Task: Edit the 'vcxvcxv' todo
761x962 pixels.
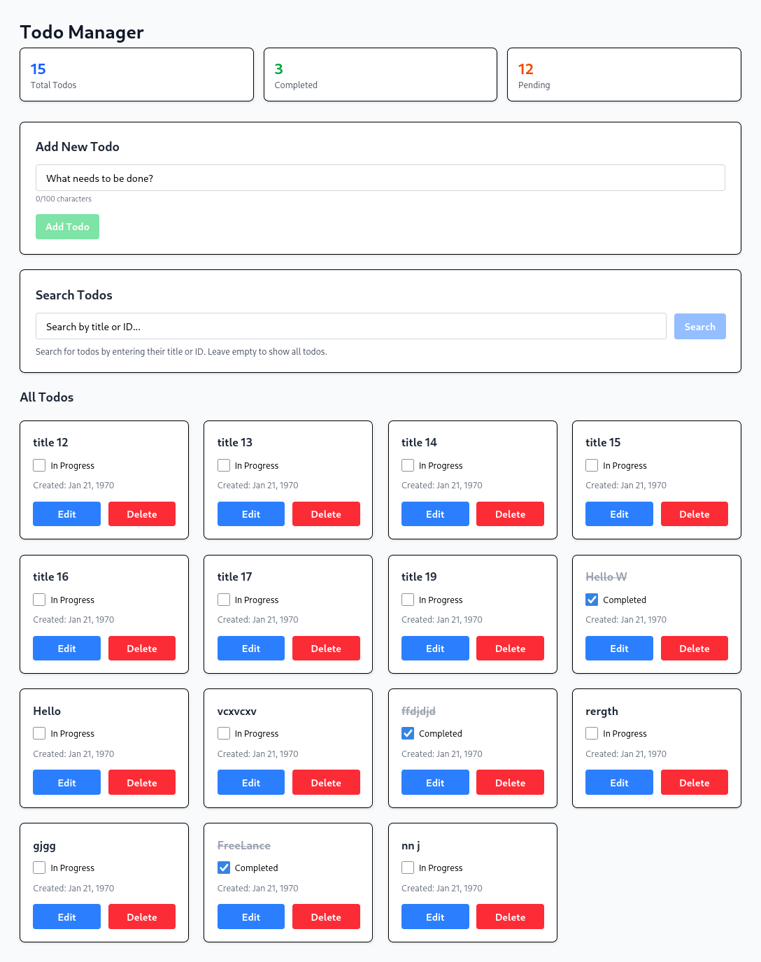Action: [251, 782]
